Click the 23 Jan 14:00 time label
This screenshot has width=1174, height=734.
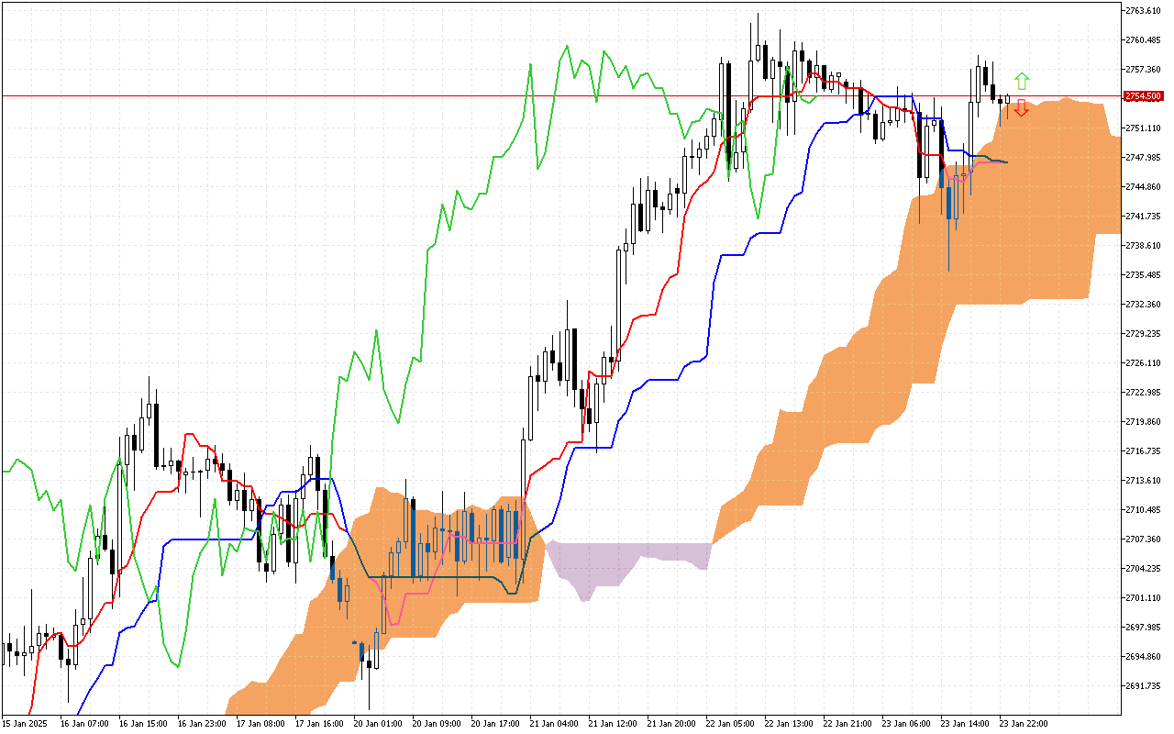[964, 724]
